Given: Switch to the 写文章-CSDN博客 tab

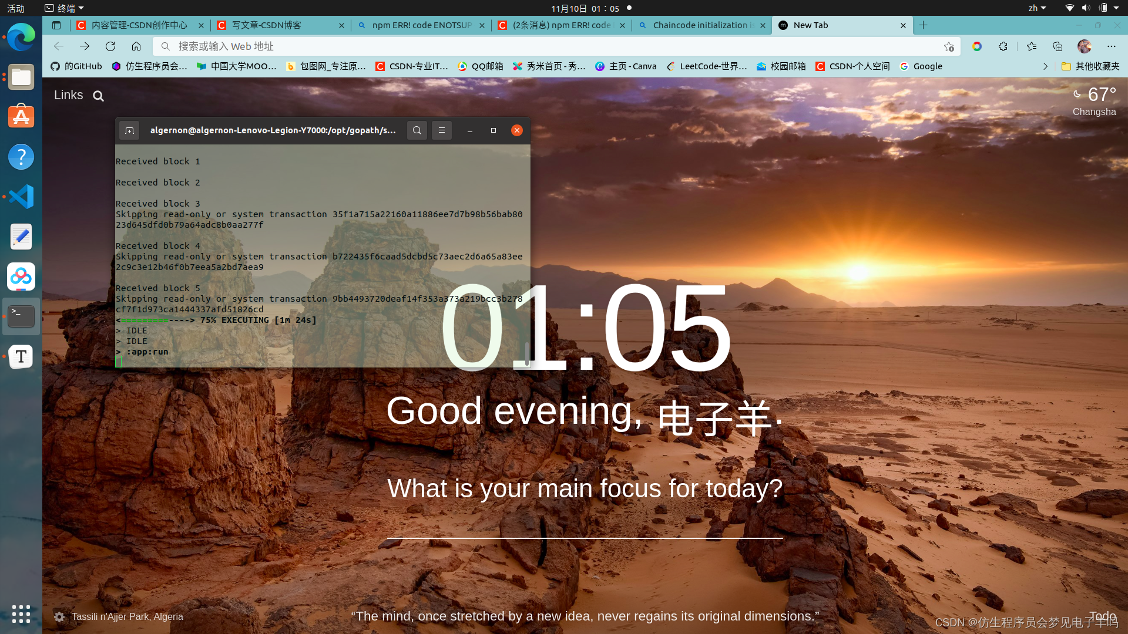Looking at the screenshot, I should tap(267, 25).
